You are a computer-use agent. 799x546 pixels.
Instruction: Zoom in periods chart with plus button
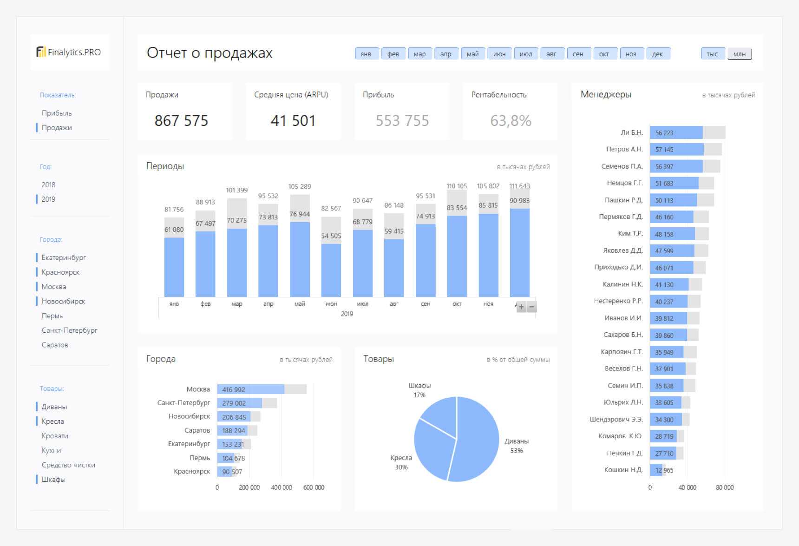[x=521, y=307]
